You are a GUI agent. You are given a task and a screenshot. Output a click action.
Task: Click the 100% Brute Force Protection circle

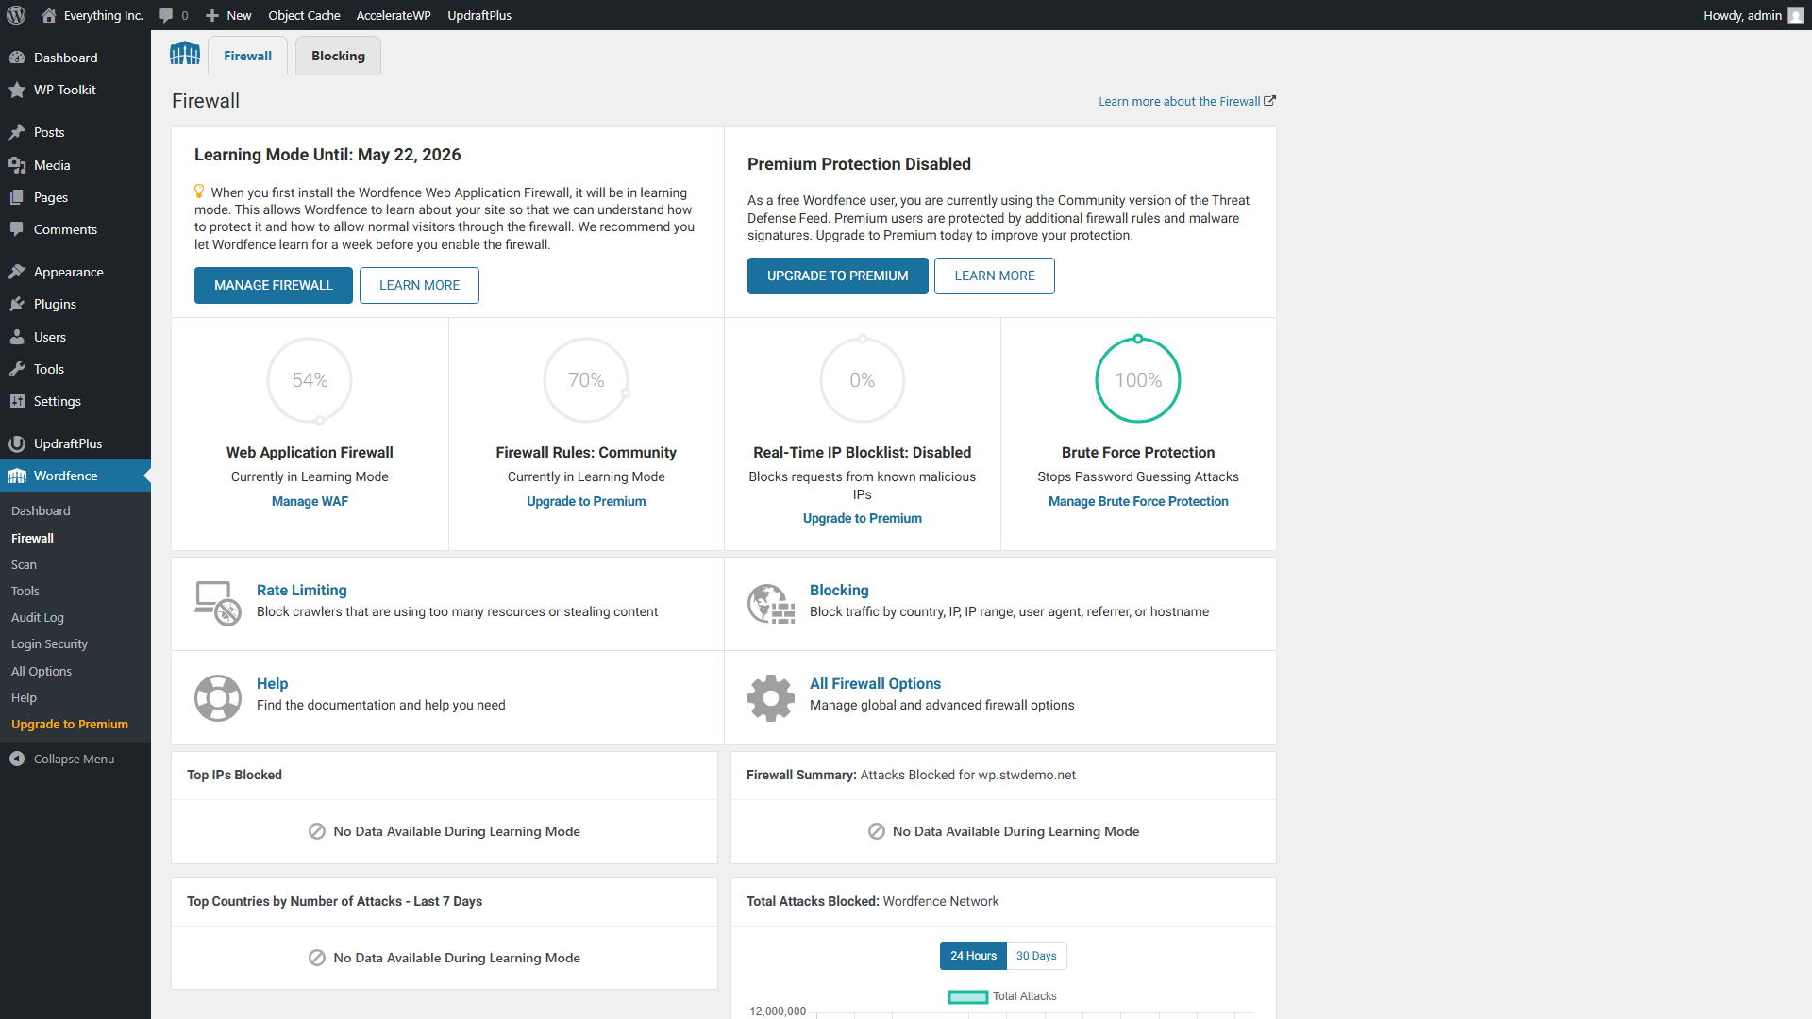[1138, 380]
